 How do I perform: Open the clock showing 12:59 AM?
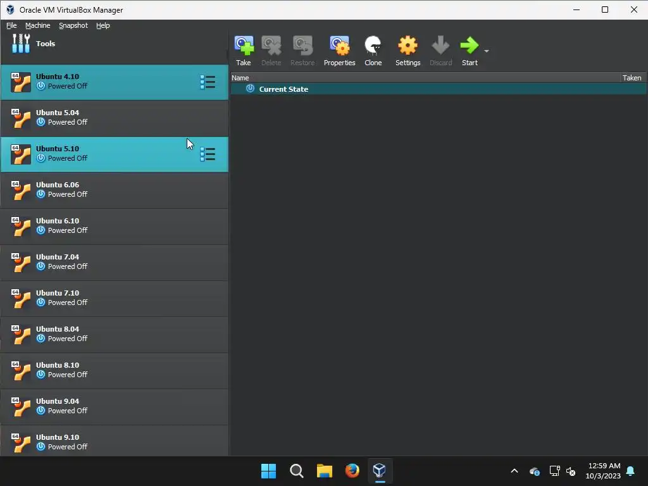tap(603, 471)
